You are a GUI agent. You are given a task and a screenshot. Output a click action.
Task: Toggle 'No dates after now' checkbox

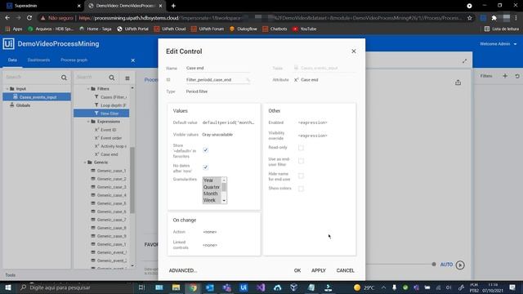pos(205,167)
